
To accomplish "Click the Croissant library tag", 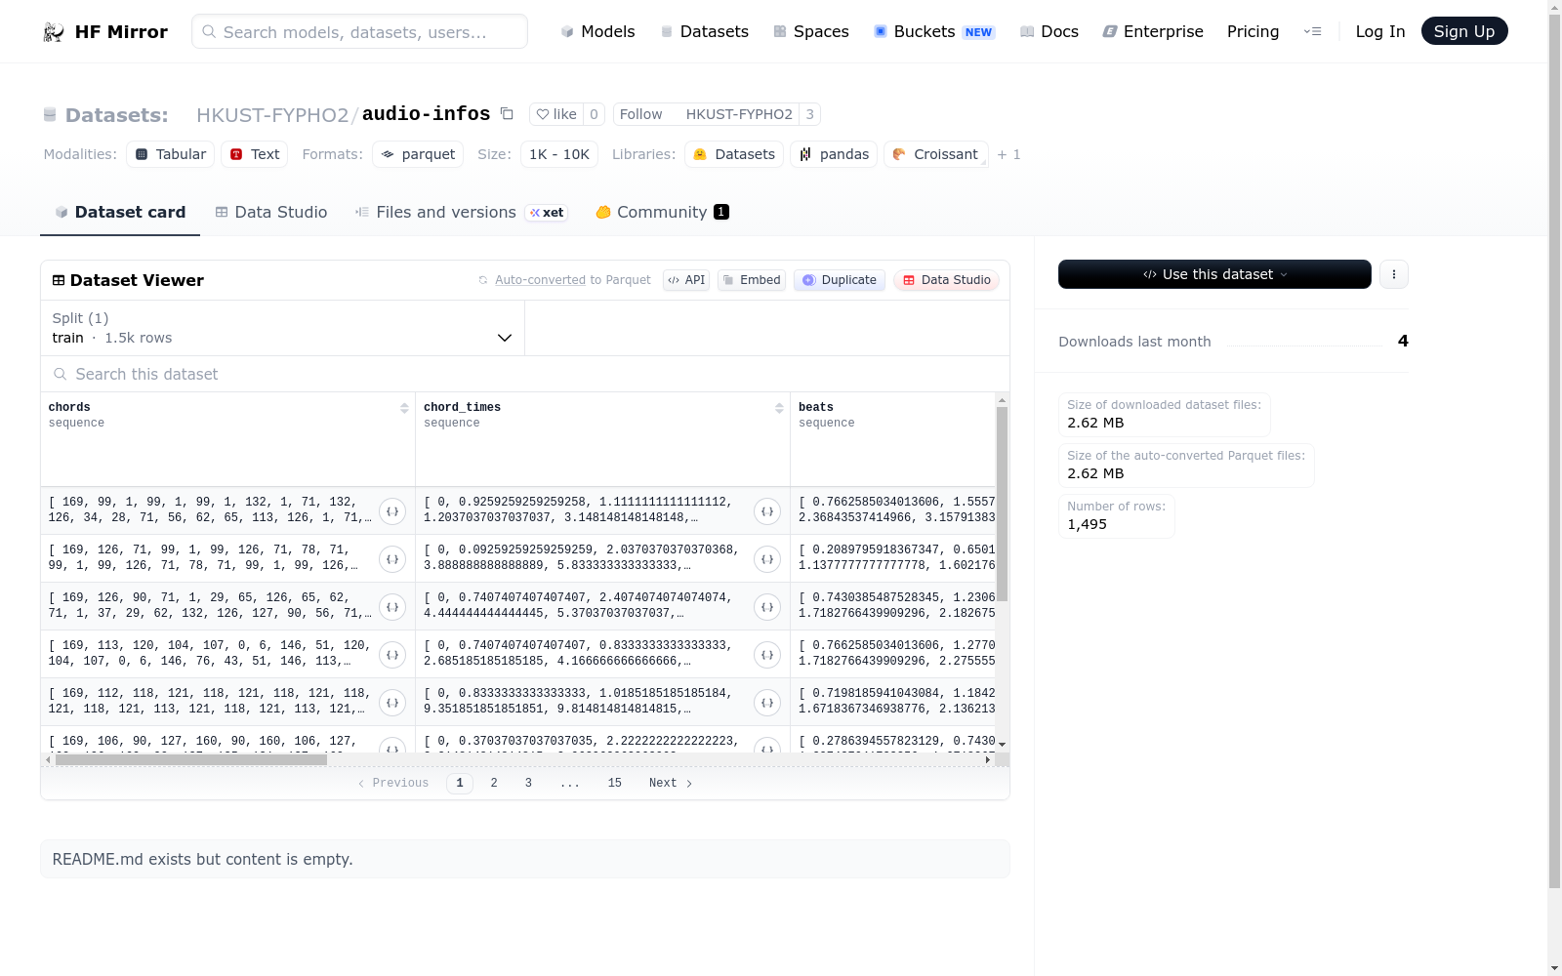I will [x=936, y=154].
